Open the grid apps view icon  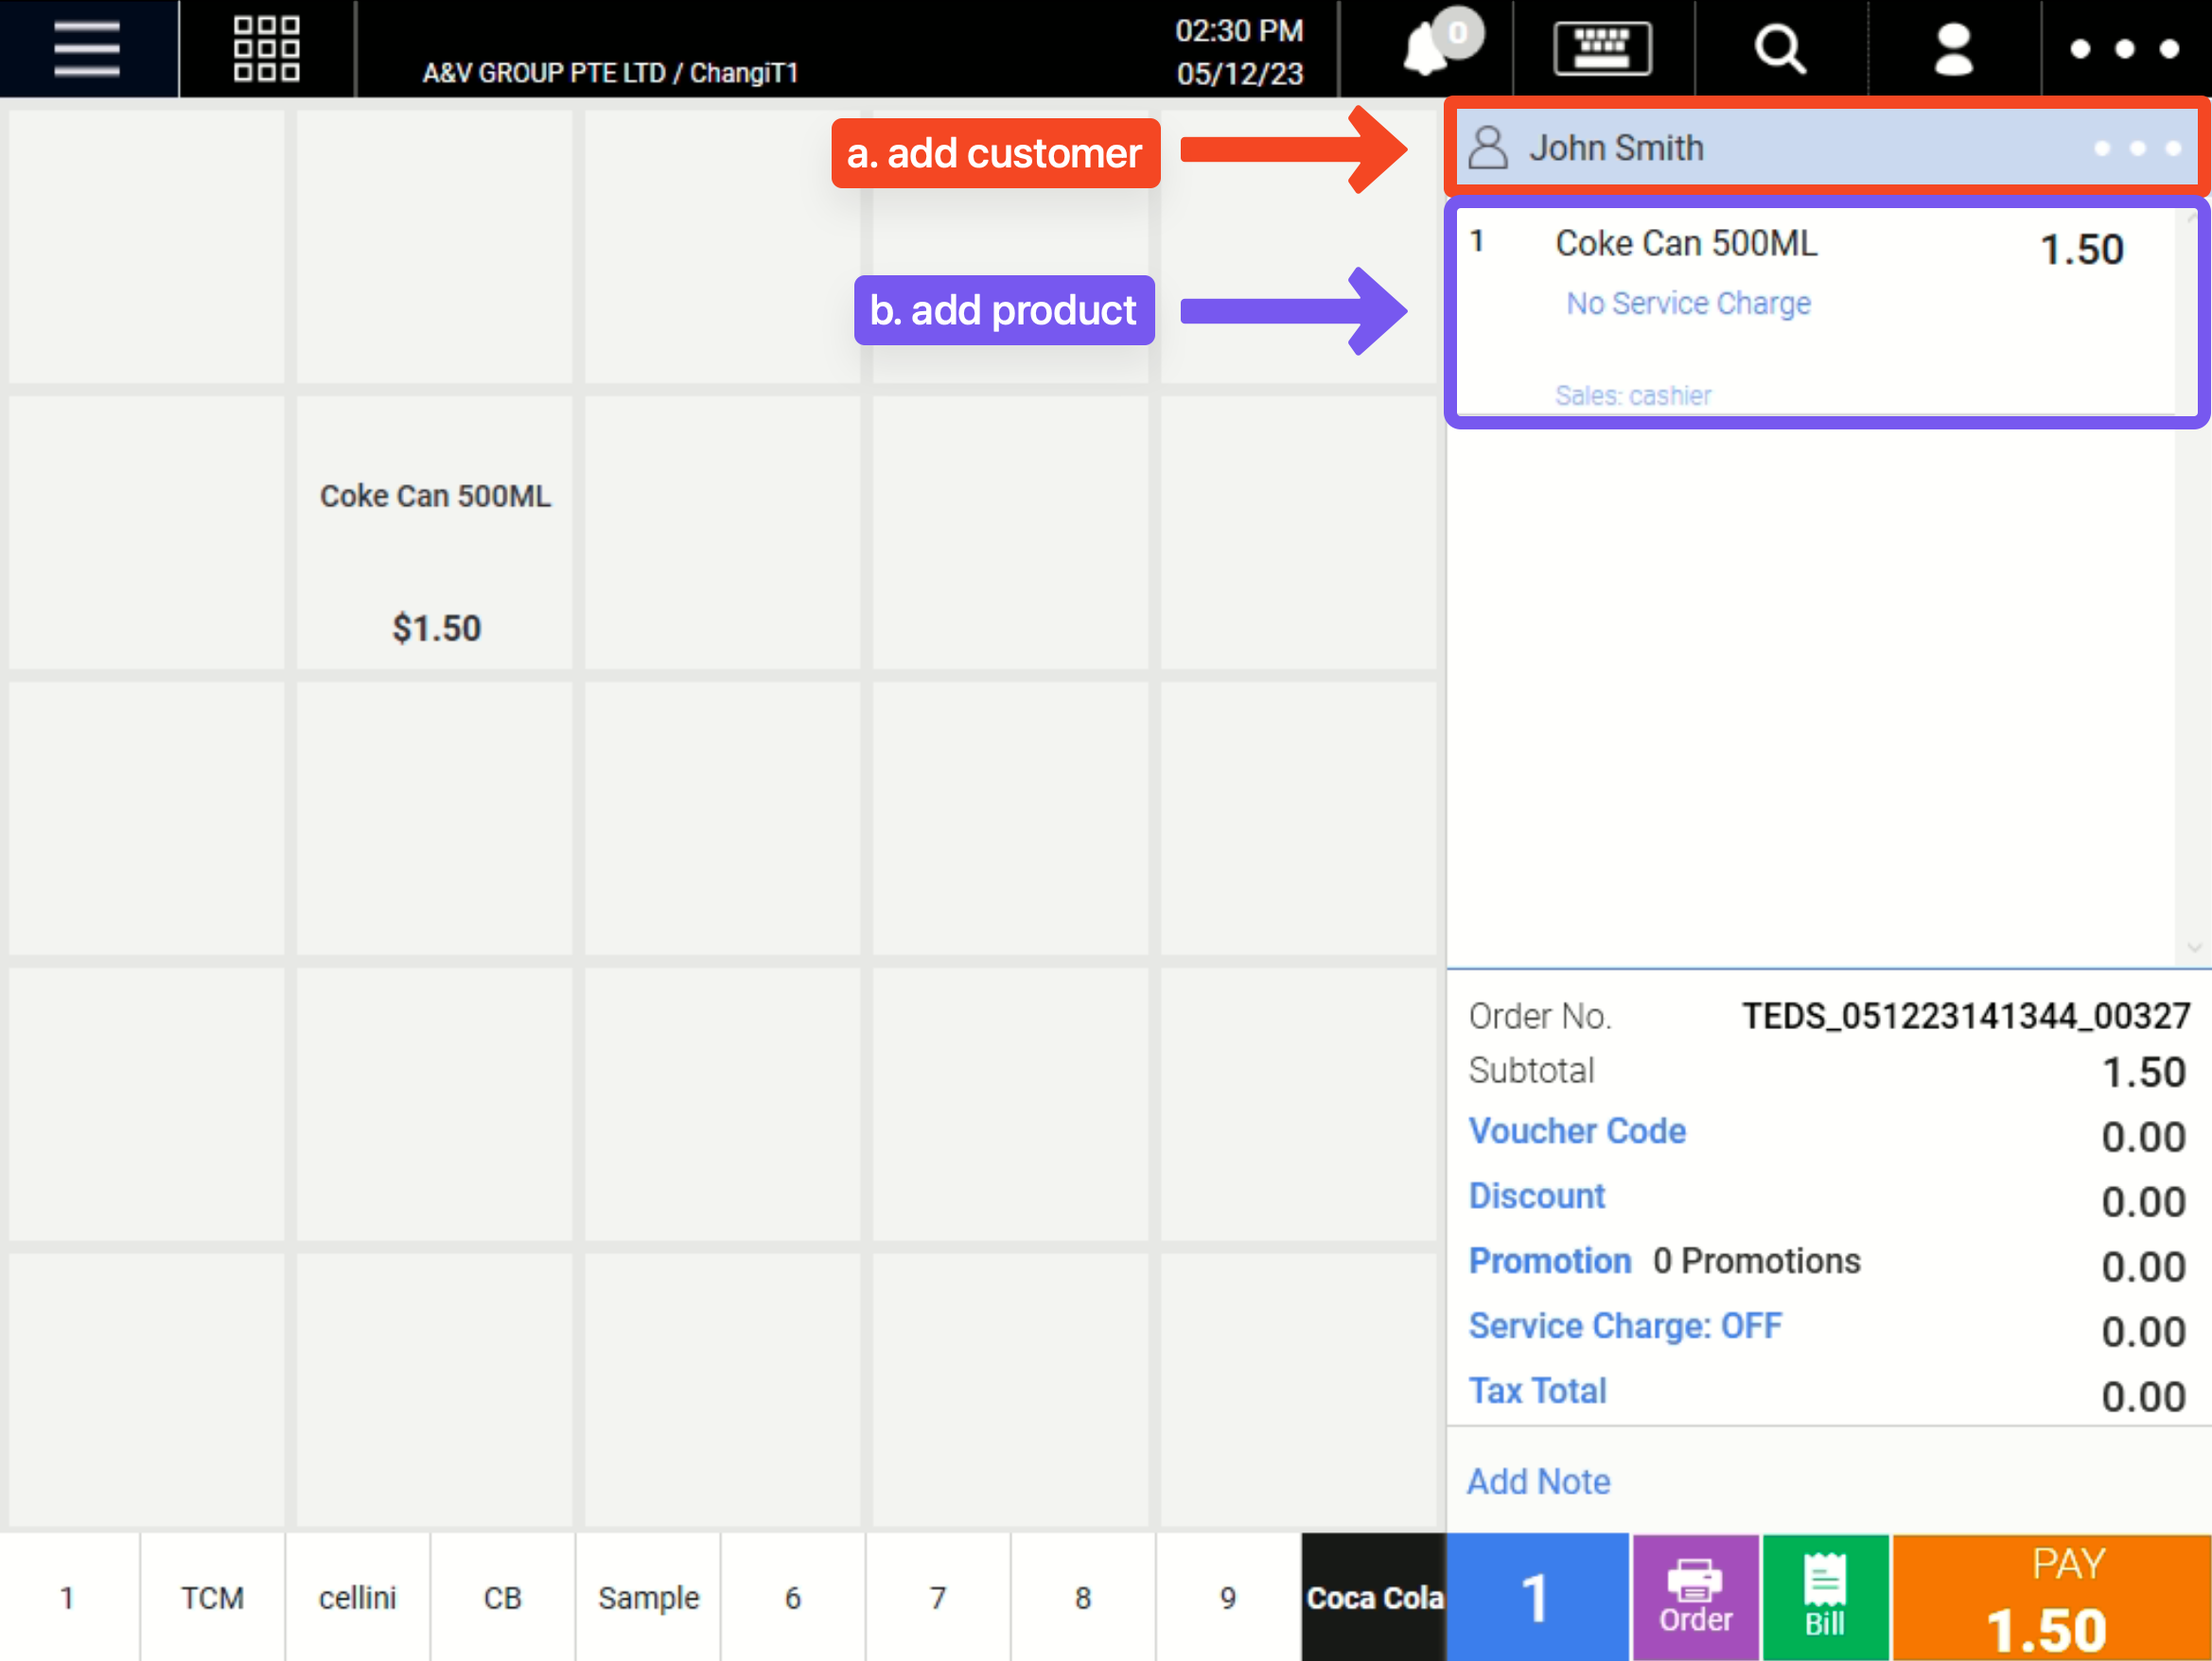(266, 48)
